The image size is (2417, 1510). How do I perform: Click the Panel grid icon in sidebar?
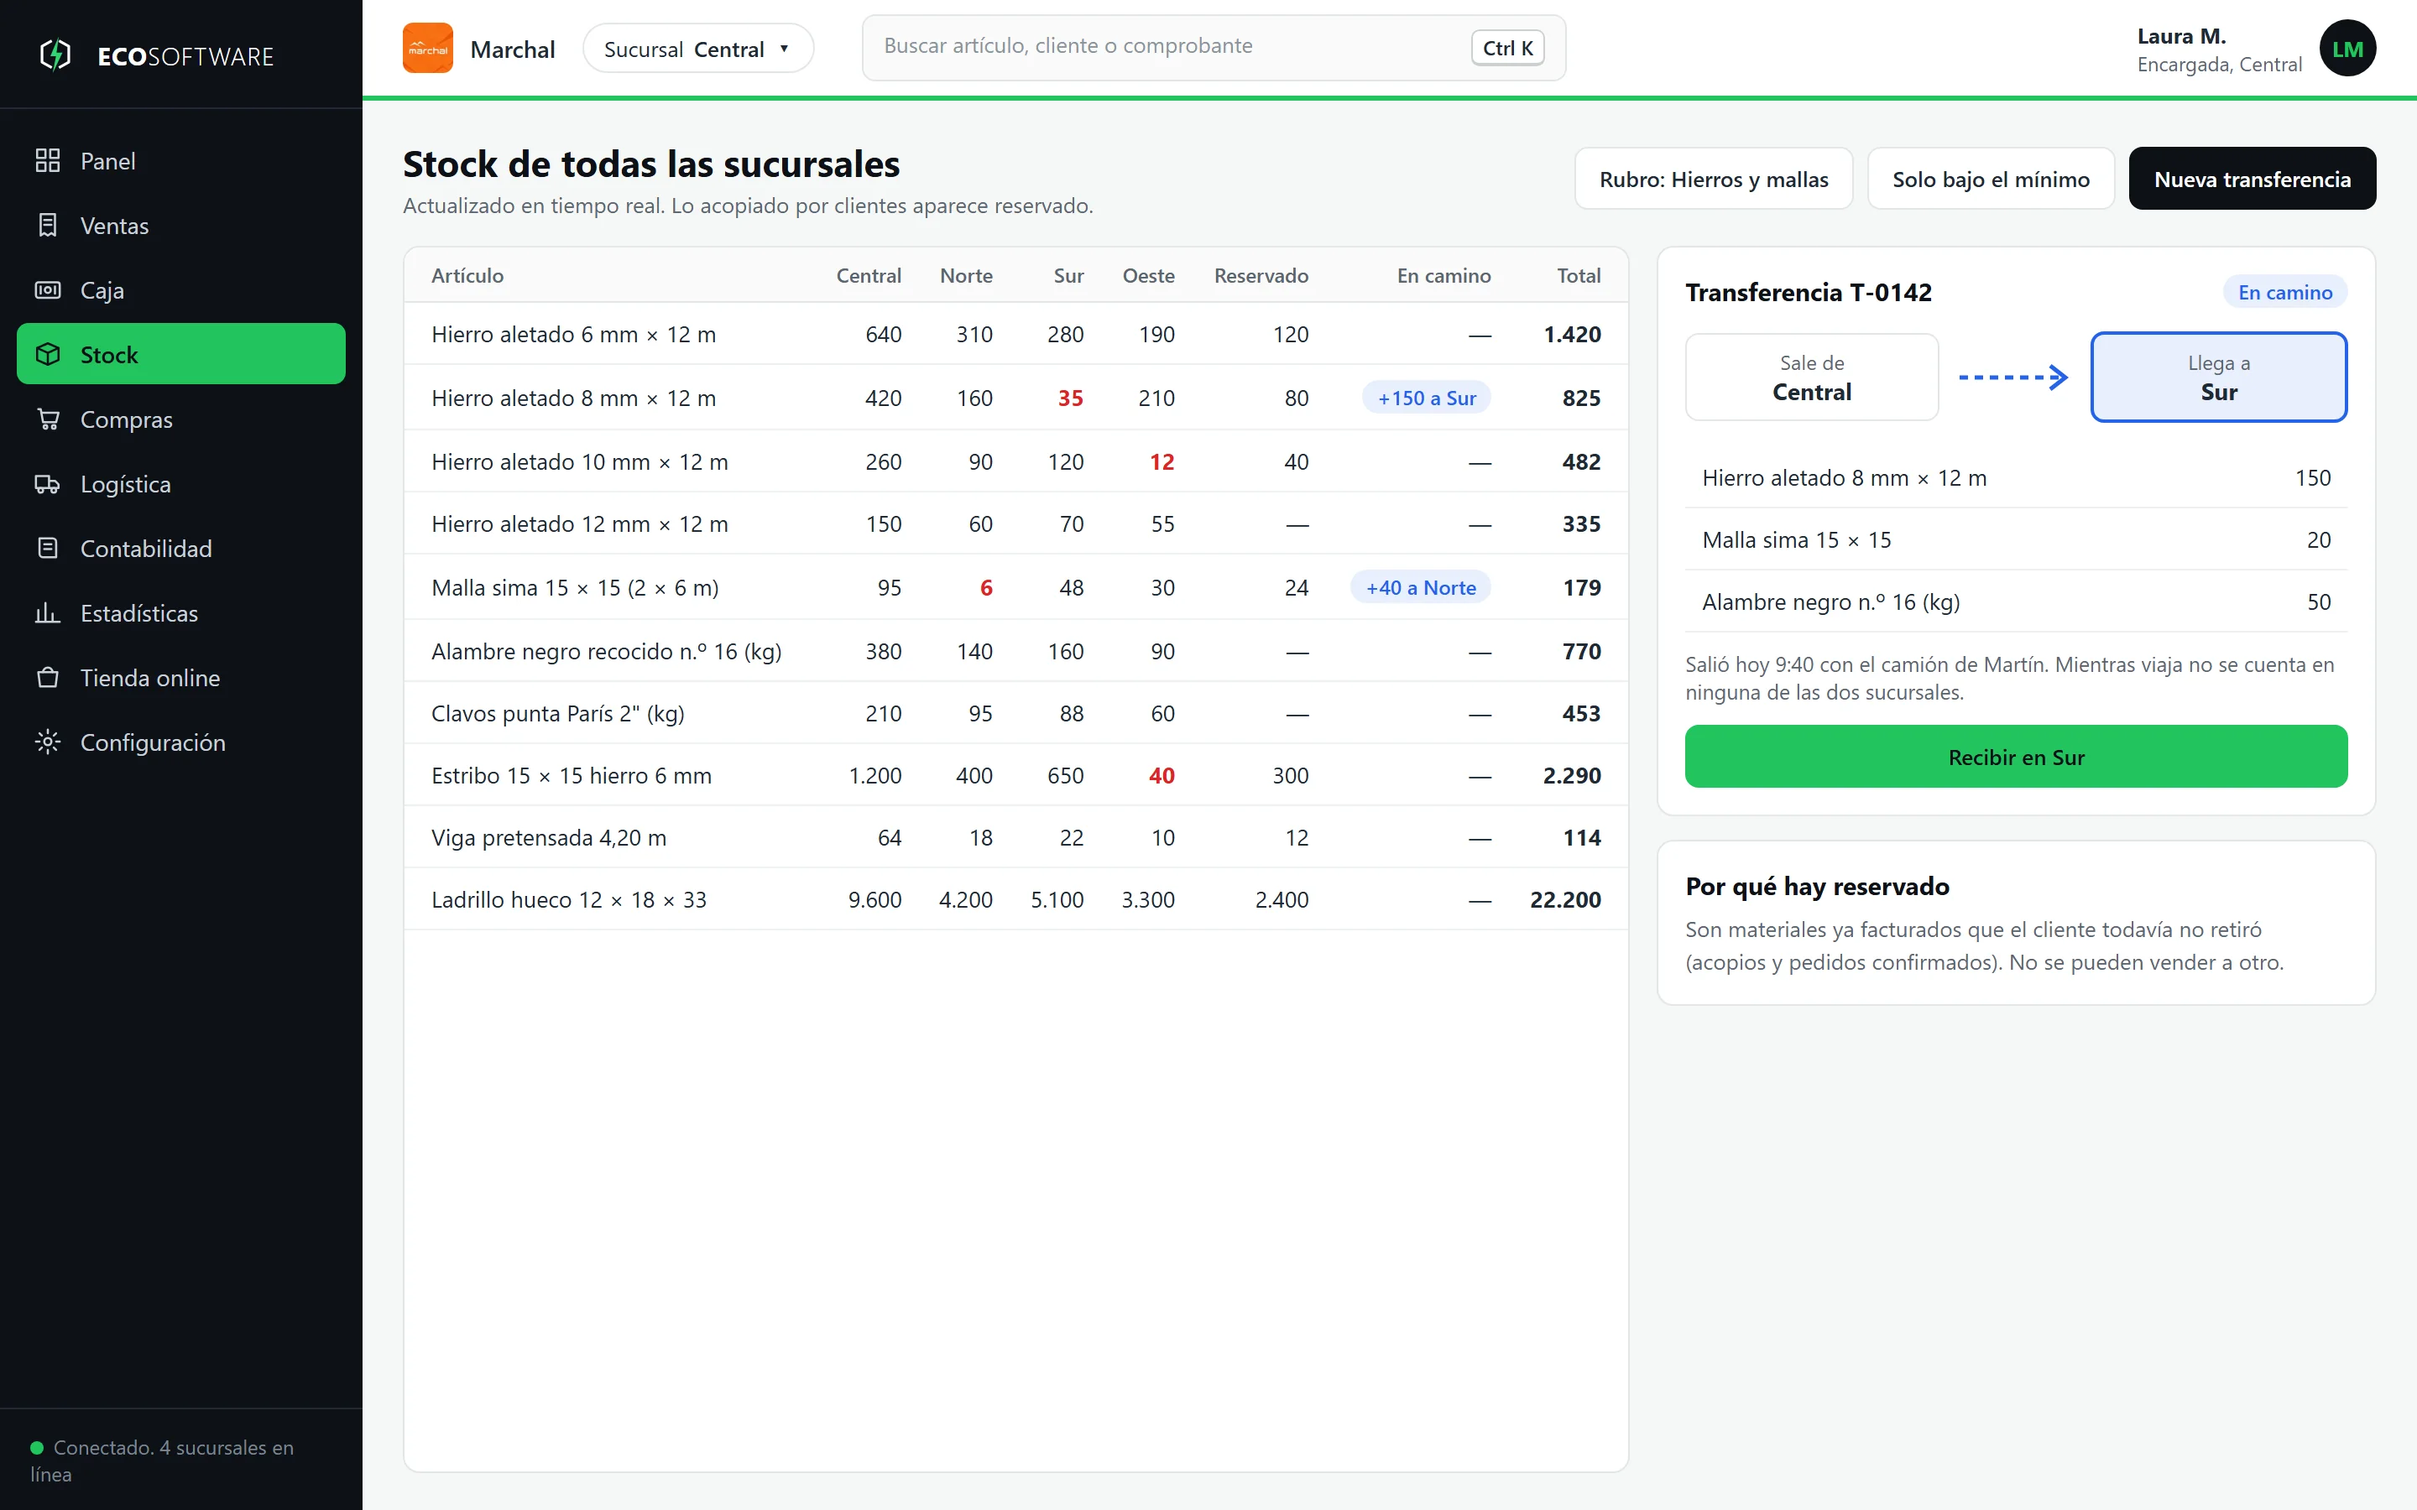tap(47, 161)
